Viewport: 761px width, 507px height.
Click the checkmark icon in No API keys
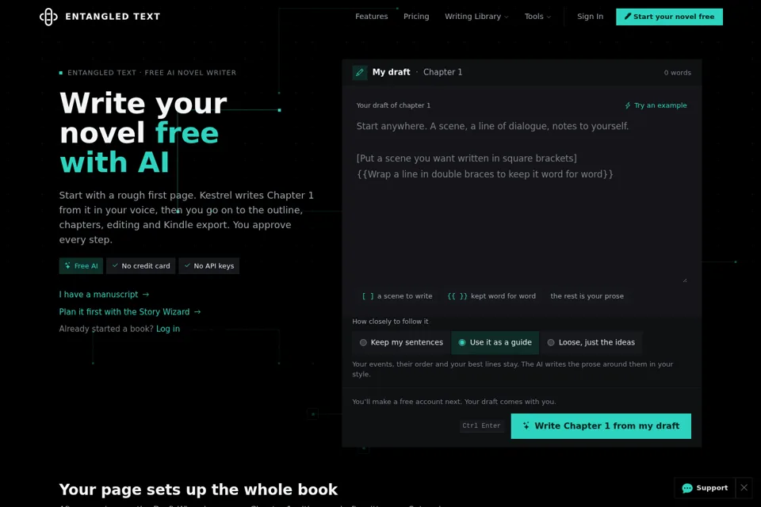click(187, 265)
